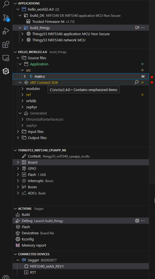Image resolution: width=155 pixels, height=279 pixels.
Task: Collapse the Application folder
Action: point(20,64)
